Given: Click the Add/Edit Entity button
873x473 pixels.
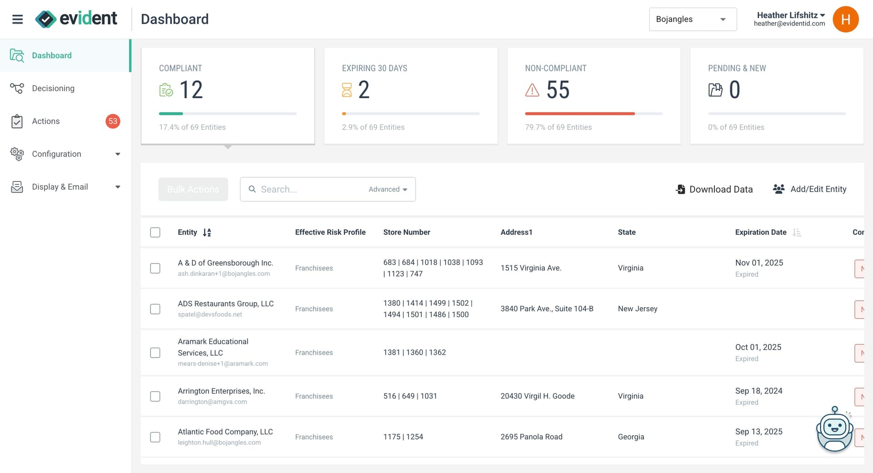Looking at the screenshot, I should [x=810, y=189].
